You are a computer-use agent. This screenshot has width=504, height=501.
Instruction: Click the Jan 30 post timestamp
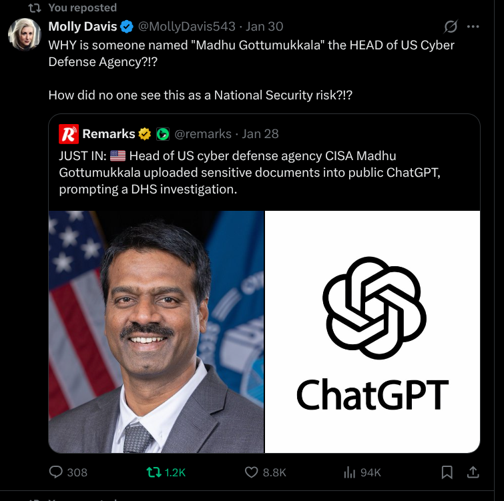[x=264, y=27]
